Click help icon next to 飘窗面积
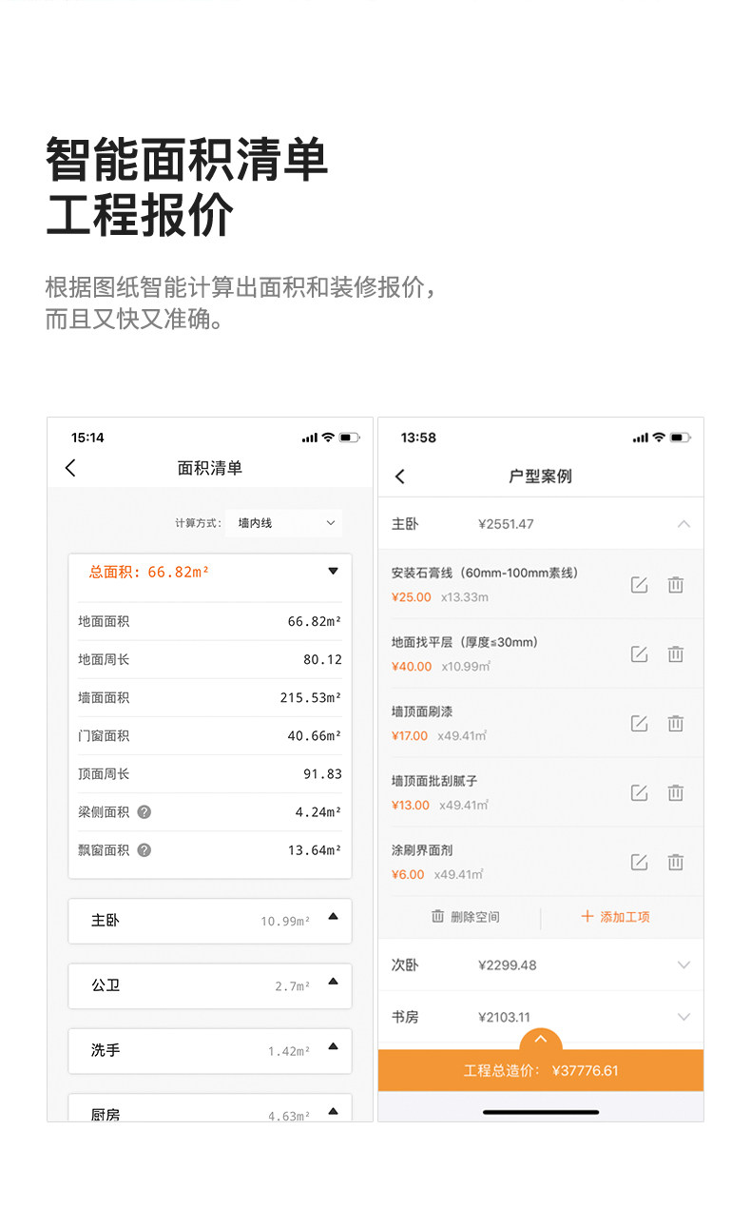Image resolution: width=751 pixels, height=1227 pixels. (x=144, y=849)
